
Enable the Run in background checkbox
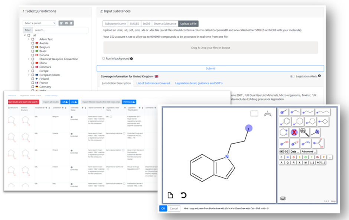coord(104,59)
